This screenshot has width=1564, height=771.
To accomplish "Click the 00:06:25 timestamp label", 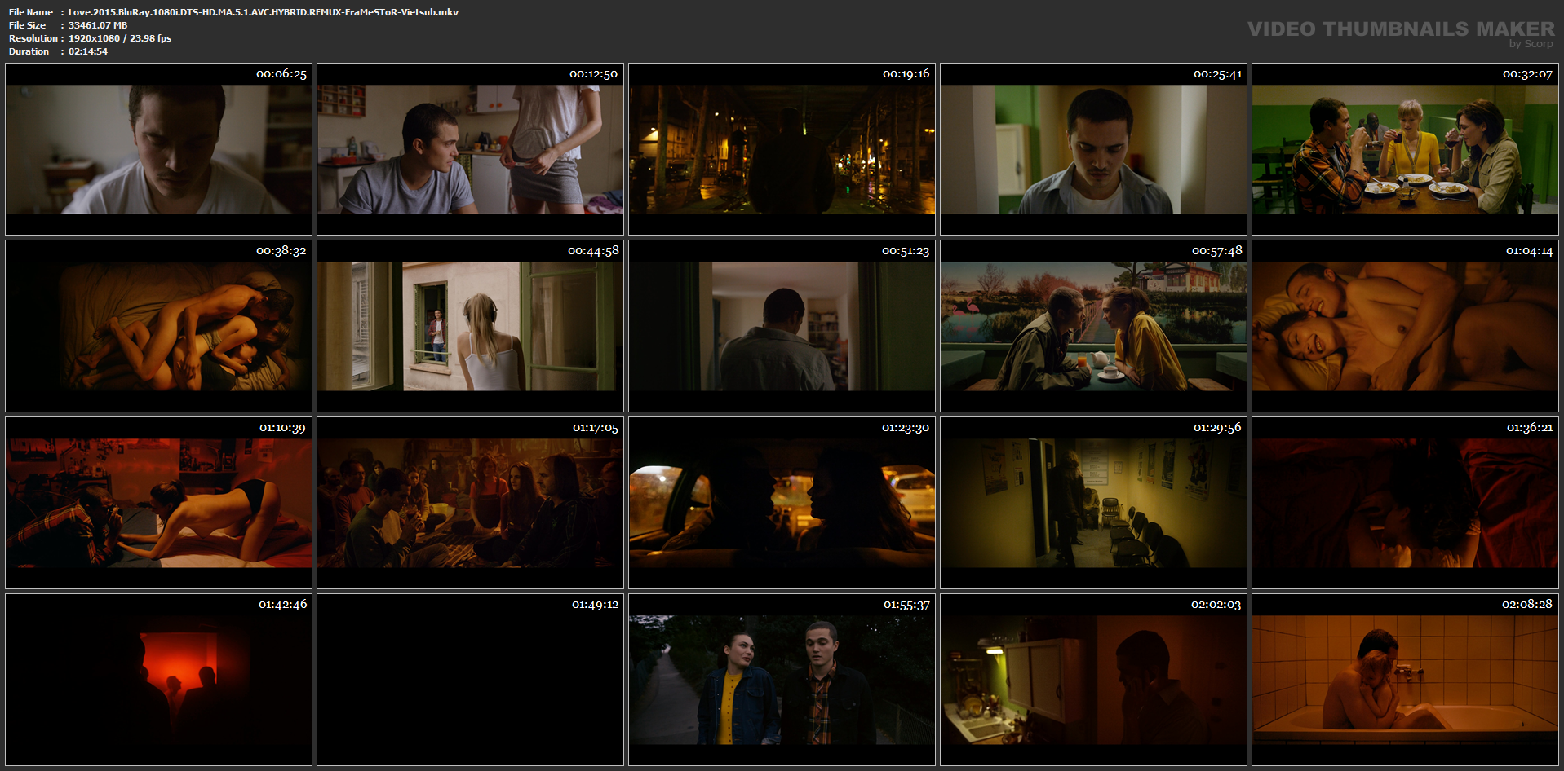I will click(281, 74).
